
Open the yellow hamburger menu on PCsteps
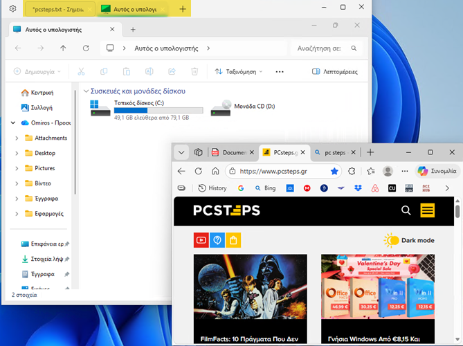pos(427,210)
